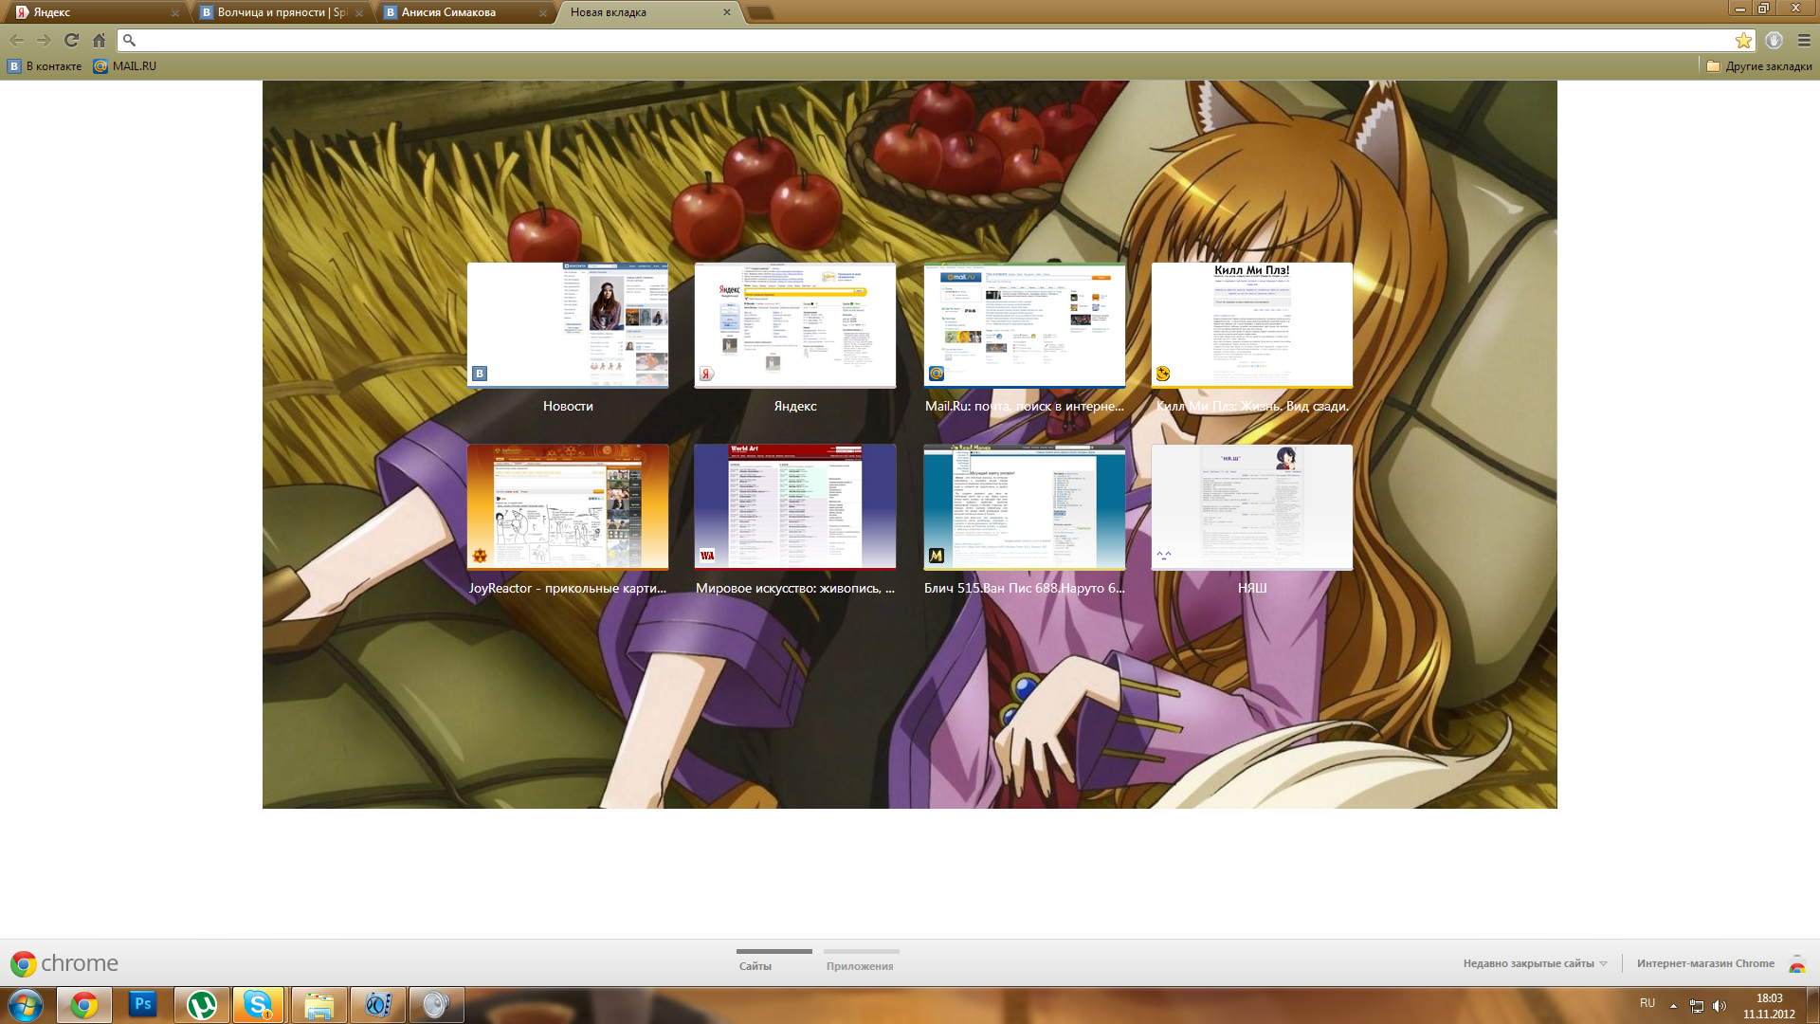Image resolution: width=1820 pixels, height=1024 pixels.
Task: Open the Блич 515 manga thumbnail
Action: 1025,507
